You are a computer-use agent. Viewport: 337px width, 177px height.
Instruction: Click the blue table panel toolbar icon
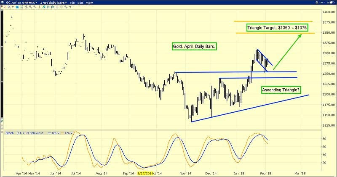tap(17, 7)
